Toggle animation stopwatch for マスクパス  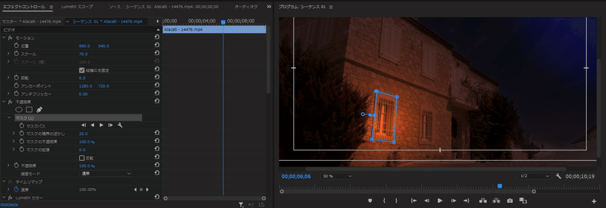tap(22, 126)
